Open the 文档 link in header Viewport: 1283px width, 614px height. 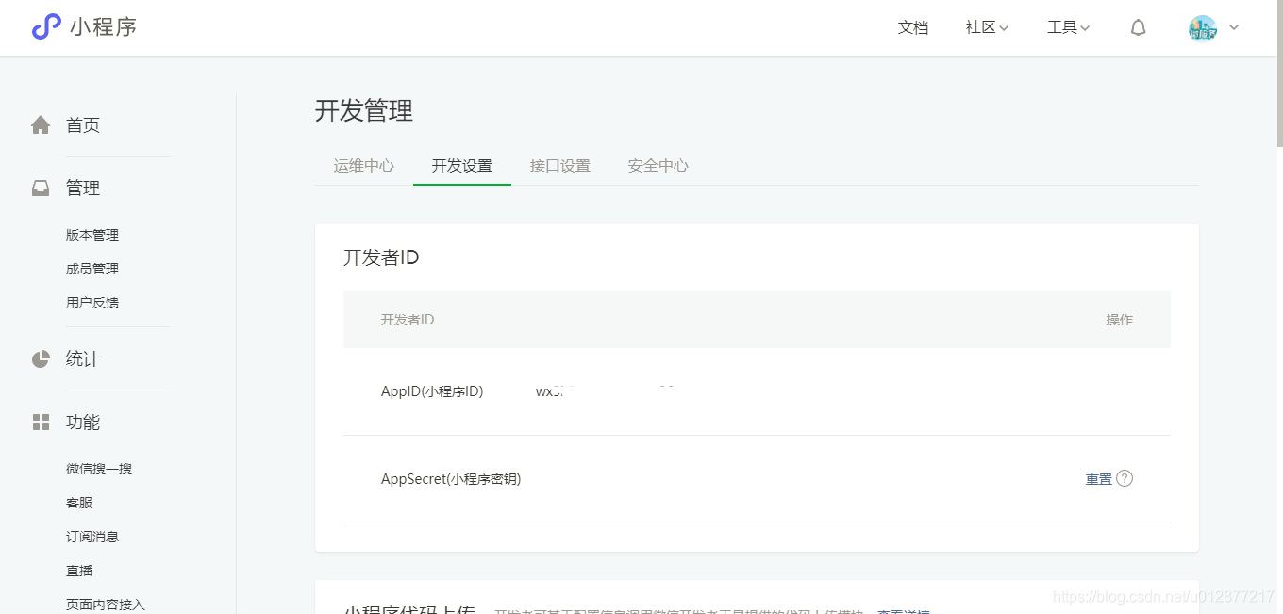point(913,27)
